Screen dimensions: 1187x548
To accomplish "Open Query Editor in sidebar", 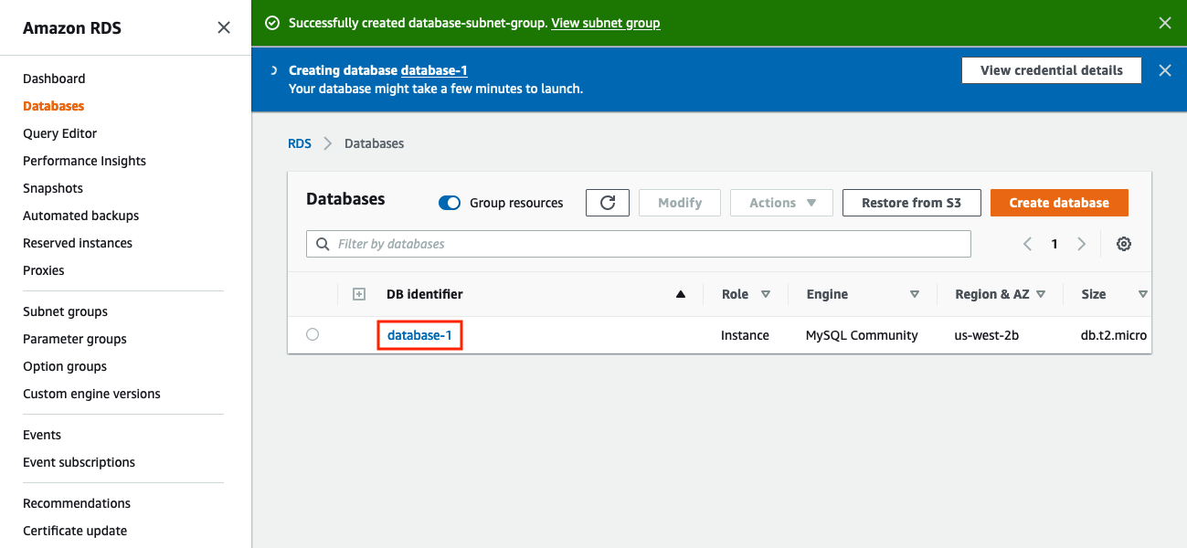I will 59,133.
